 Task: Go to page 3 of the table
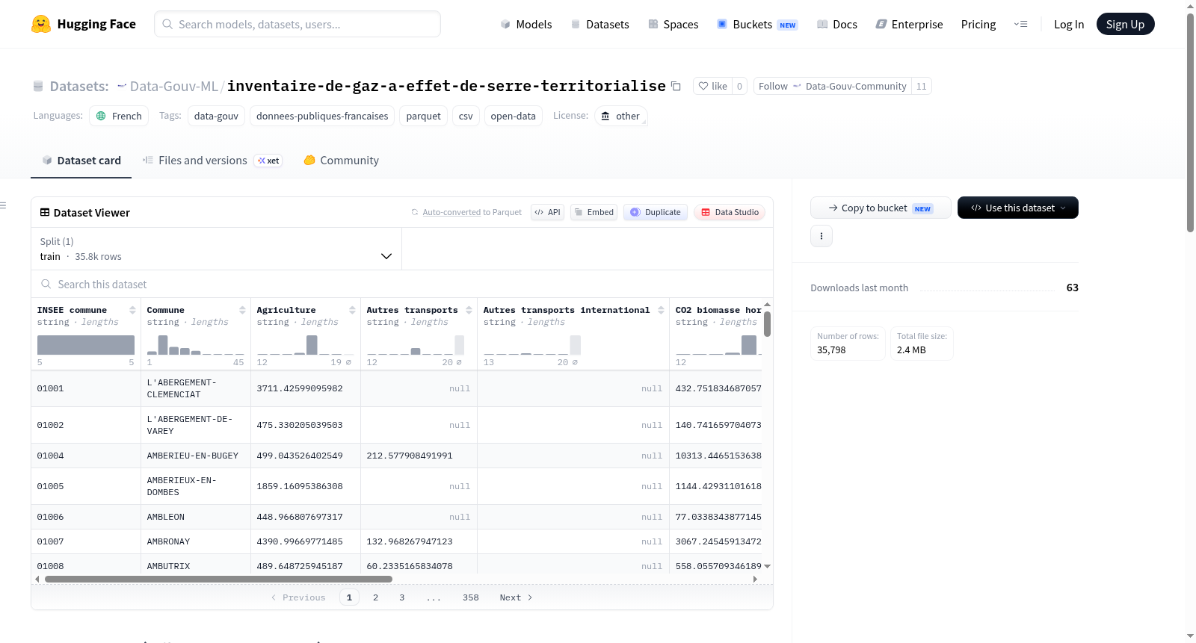click(x=402, y=597)
